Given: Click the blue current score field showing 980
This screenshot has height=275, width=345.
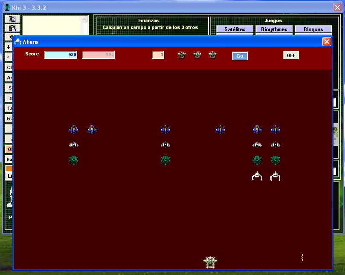Looking at the screenshot, I should click(61, 55).
